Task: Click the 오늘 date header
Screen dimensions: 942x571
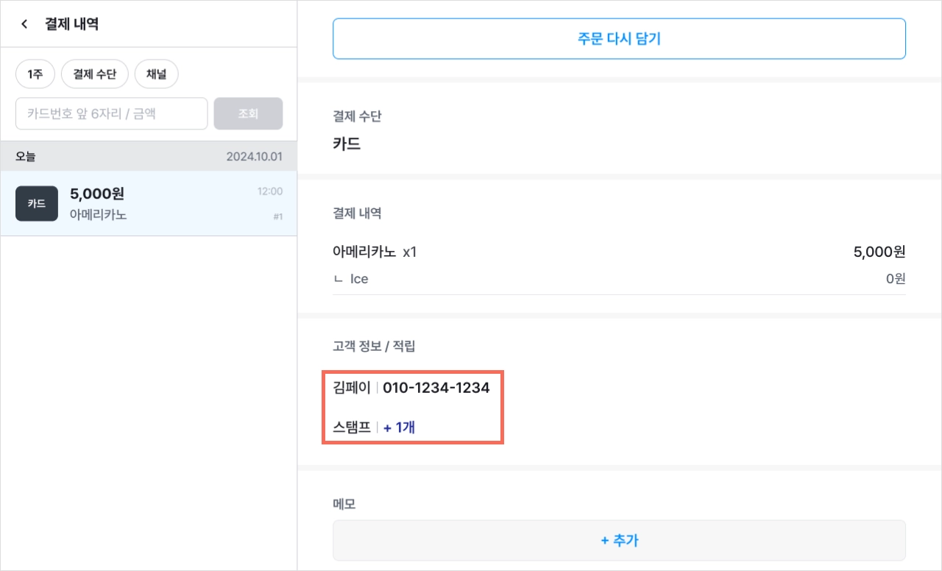Action: pyautogui.click(x=26, y=157)
